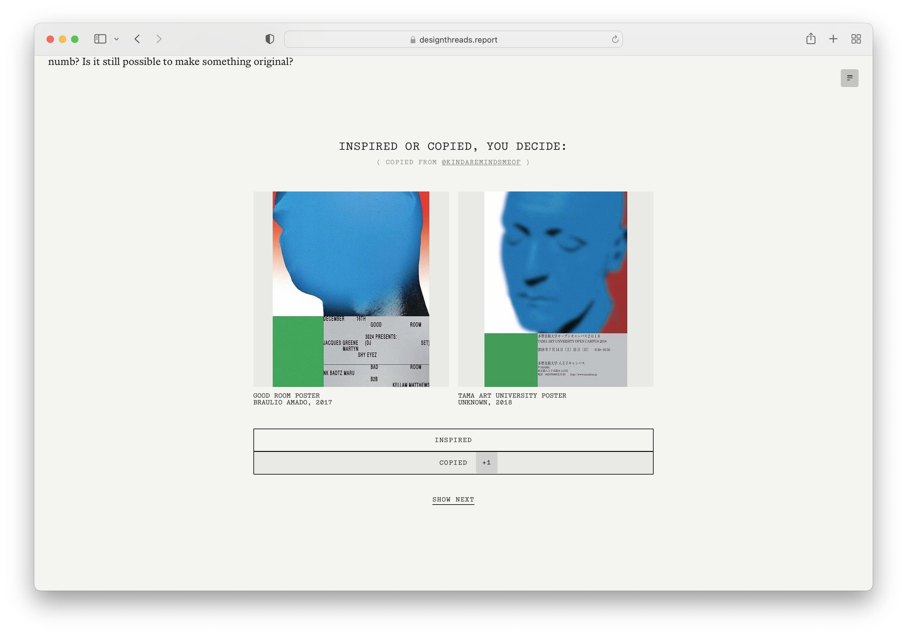Open a new tab with plus icon
Screen dimensions: 907x636
(x=833, y=39)
